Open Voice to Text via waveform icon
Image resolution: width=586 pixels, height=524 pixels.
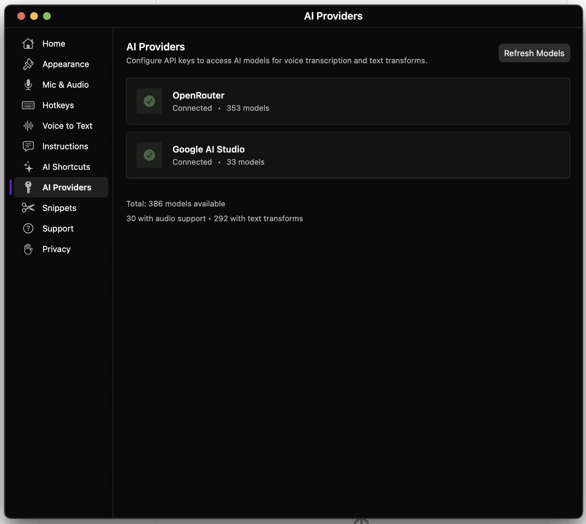click(x=28, y=126)
